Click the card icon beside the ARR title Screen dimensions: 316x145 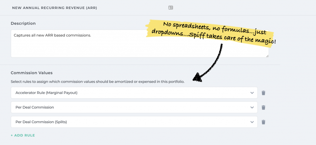[171, 8]
